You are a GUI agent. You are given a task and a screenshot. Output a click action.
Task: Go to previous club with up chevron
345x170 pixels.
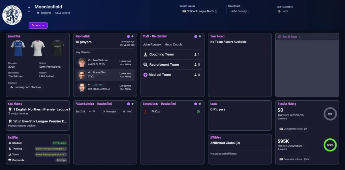click(x=29, y=7)
